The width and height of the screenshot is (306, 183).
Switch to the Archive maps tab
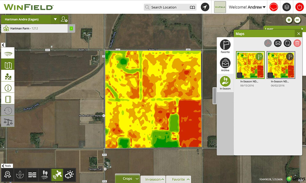225,65
